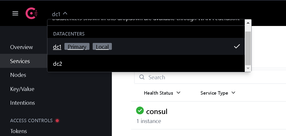Click the green health check icon beside consul
The height and width of the screenshot is (136, 286).
(140, 111)
